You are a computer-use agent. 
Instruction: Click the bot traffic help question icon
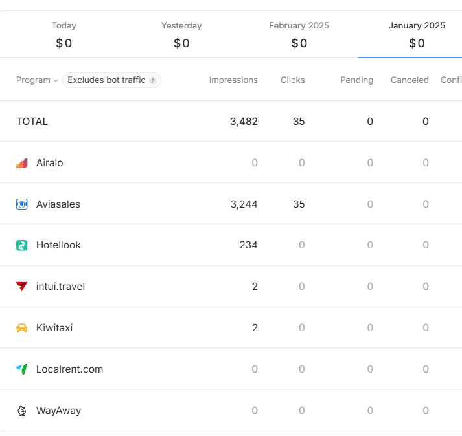[153, 81]
